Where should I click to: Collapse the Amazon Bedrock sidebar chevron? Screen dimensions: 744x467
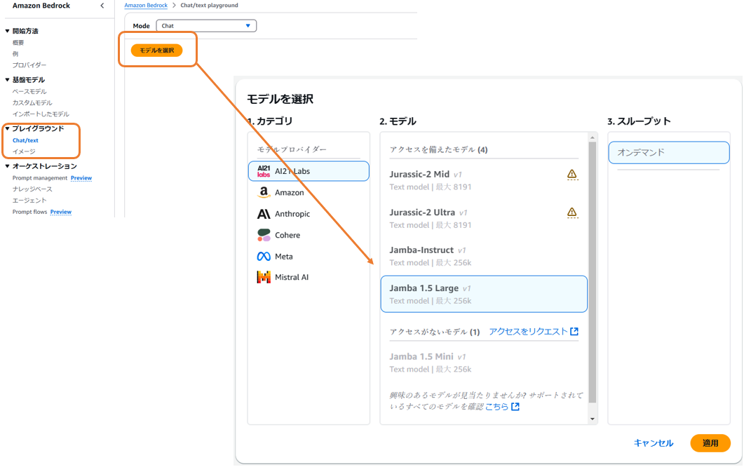[102, 6]
